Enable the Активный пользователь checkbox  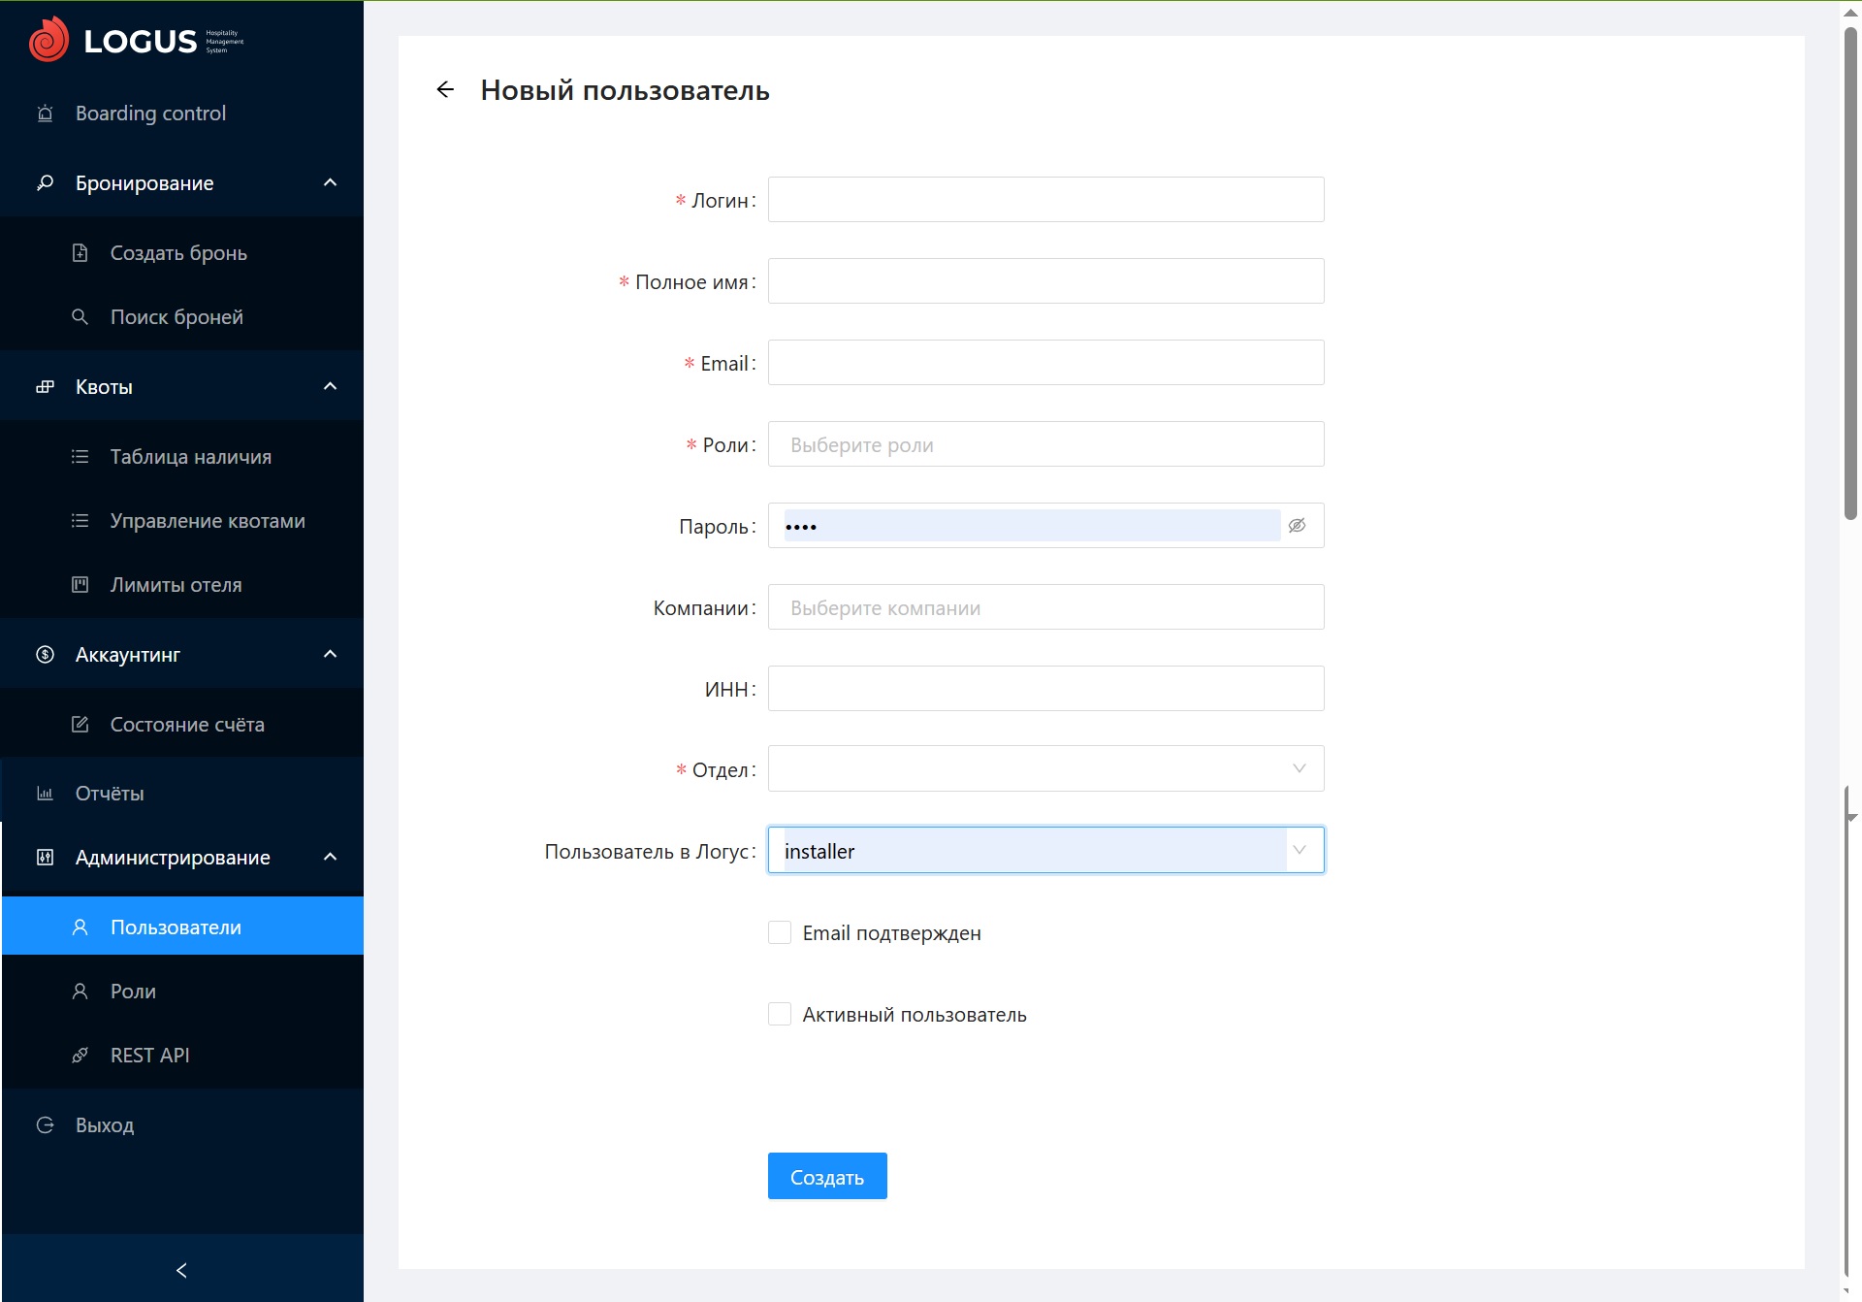[780, 1015]
